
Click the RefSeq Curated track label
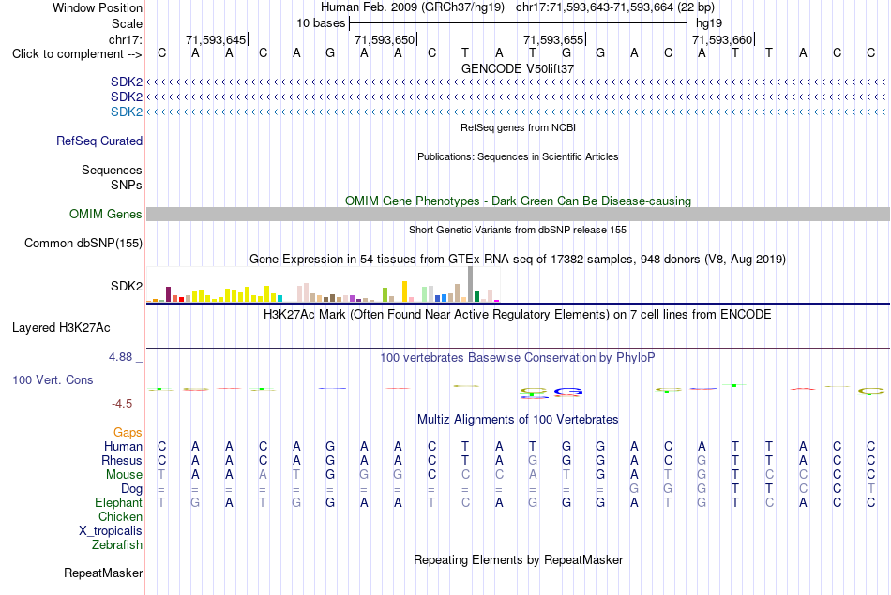98,141
